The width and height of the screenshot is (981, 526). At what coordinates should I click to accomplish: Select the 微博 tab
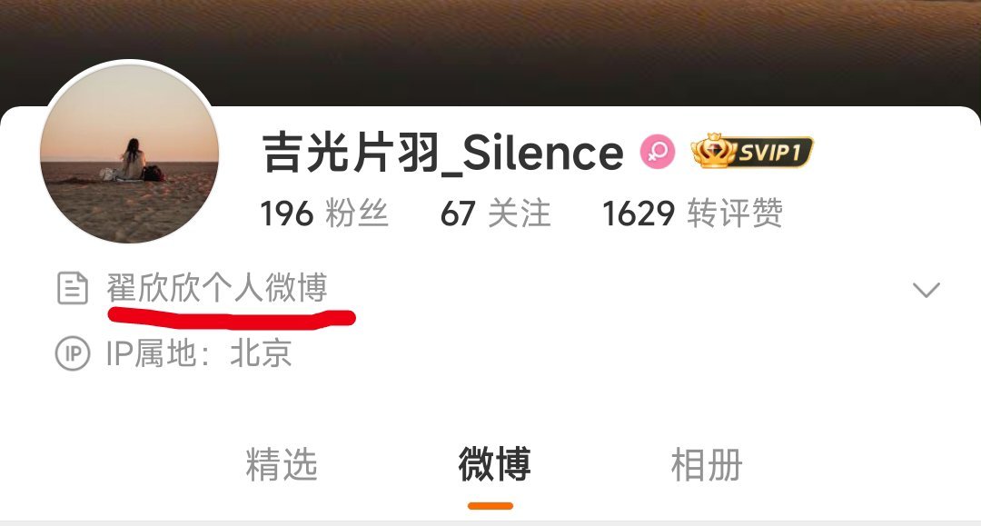(494, 464)
